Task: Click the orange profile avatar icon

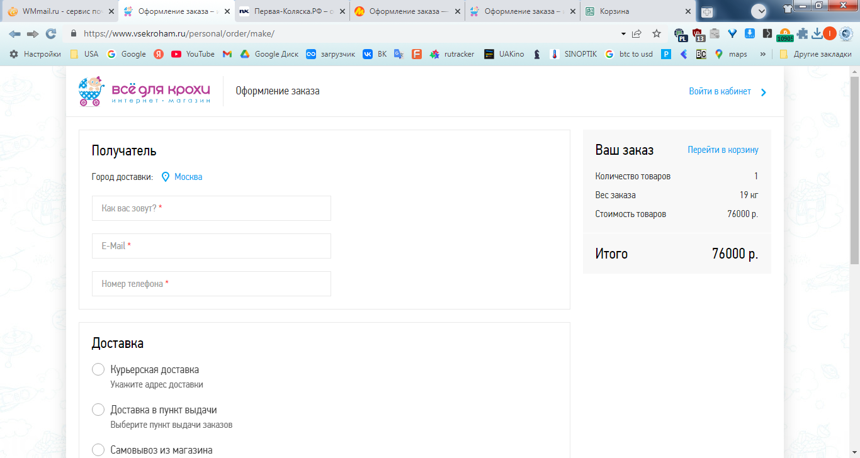Action: [830, 33]
